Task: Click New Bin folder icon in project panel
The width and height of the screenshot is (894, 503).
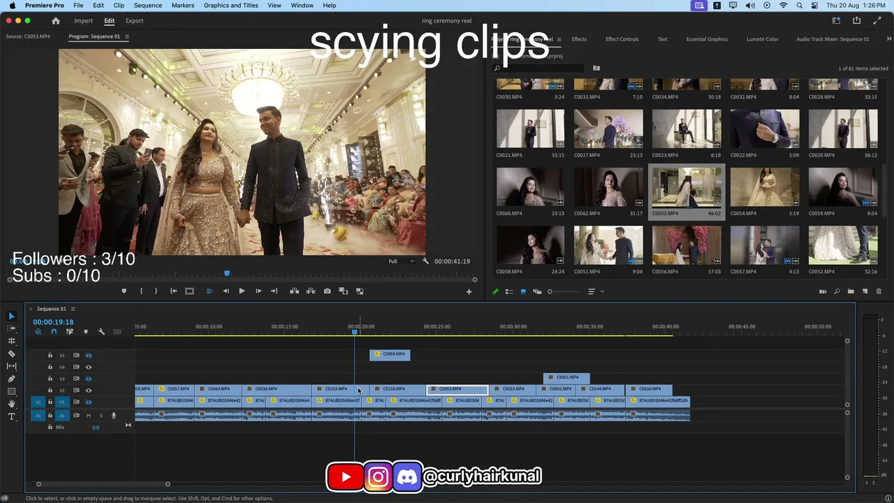Action: (x=851, y=291)
